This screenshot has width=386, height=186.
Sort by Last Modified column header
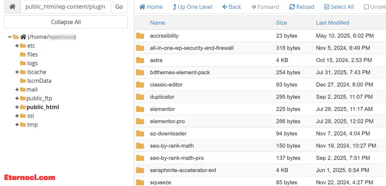tap(333, 23)
